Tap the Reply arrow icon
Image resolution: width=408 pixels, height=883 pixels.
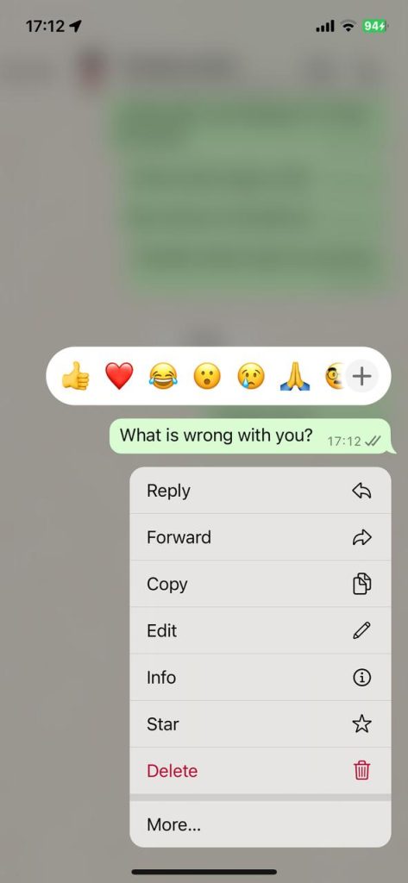point(361,491)
